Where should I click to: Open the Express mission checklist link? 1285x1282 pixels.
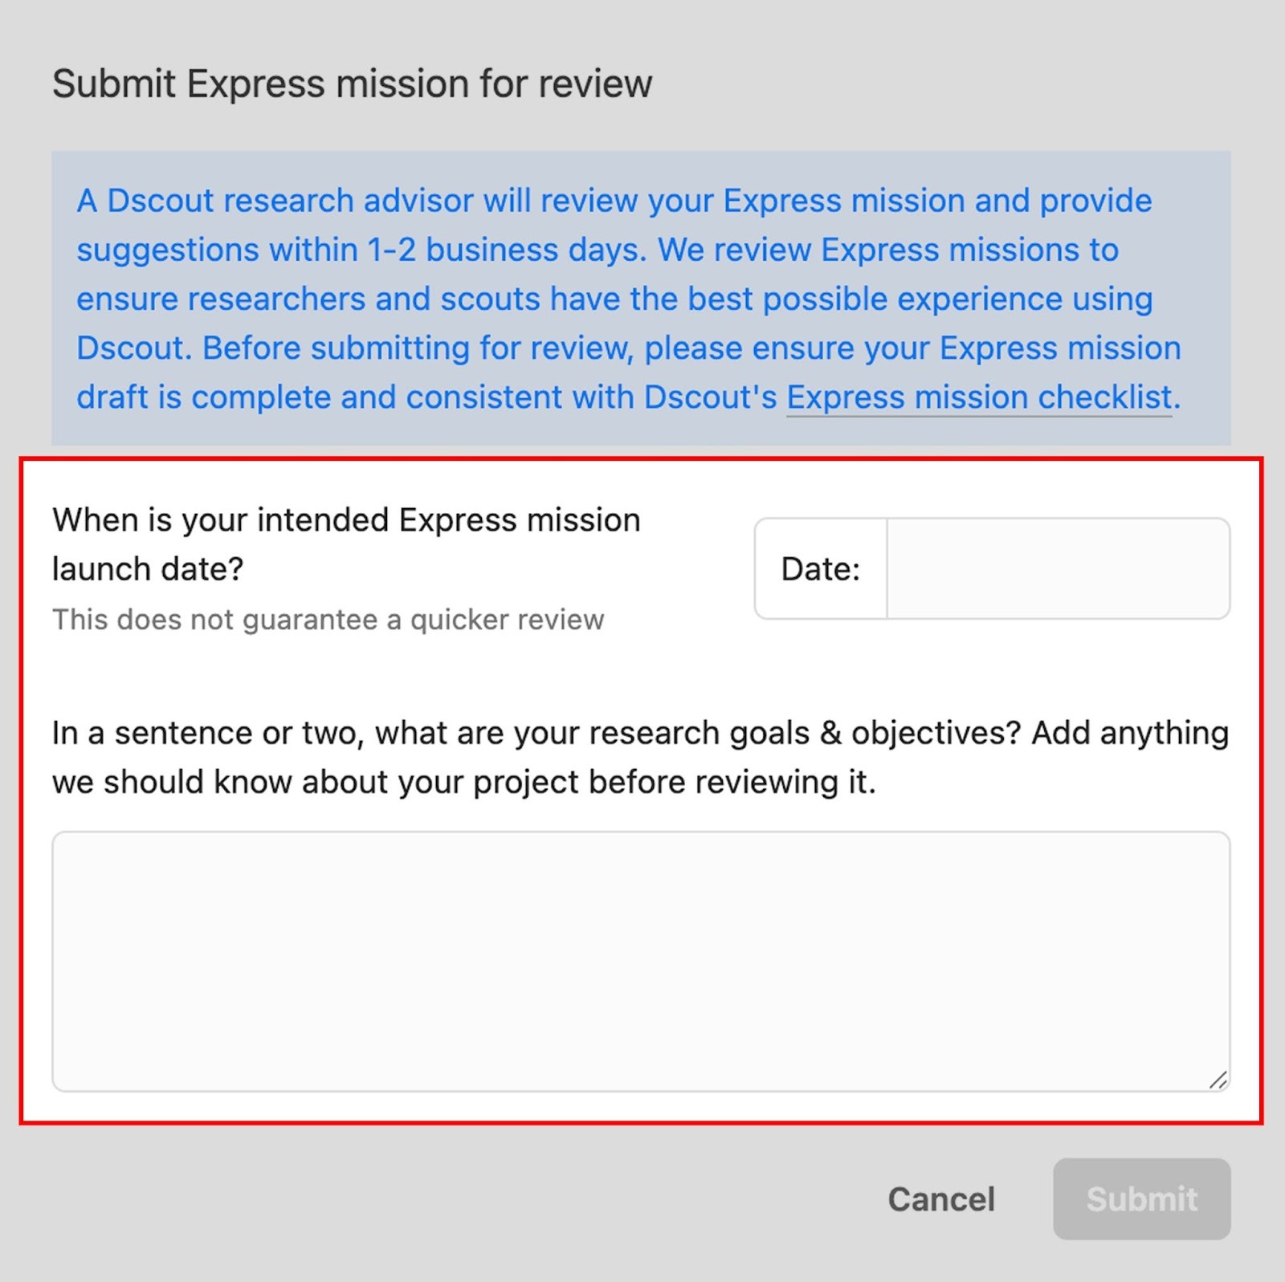pos(979,397)
